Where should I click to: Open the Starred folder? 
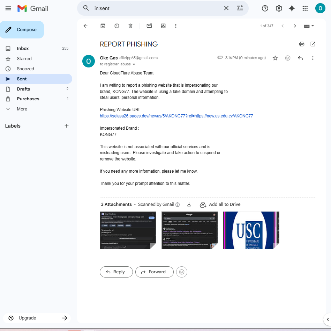pyautogui.click(x=36, y=59)
